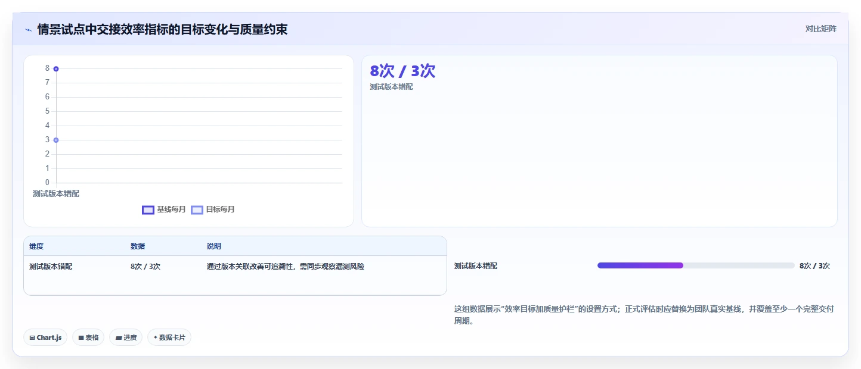Click the 8次 / 3次 cell in table
The image size is (861, 369).
145,267
